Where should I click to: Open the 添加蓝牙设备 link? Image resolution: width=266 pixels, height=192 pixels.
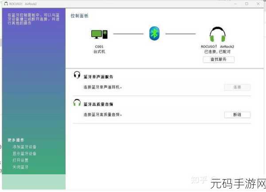(24, 147)
